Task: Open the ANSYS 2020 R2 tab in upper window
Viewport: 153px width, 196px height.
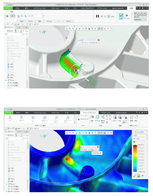Action: pos(118,8)
